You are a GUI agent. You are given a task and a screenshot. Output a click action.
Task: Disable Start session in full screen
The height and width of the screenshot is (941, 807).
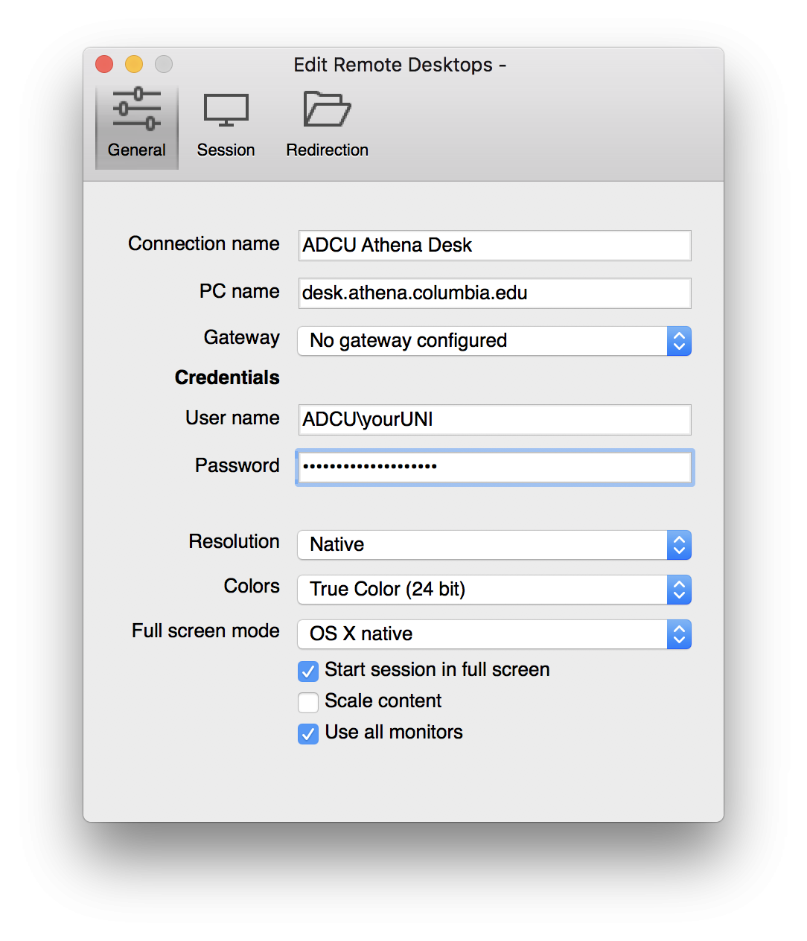pyautogui.click(x=308, y=671)
